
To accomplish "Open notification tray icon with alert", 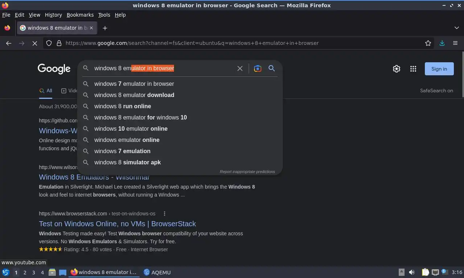I will [444, 272].
